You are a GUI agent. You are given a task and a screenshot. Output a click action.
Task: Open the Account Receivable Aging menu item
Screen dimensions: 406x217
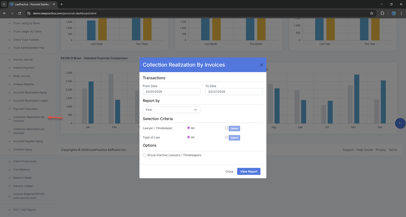pos(30,92)
